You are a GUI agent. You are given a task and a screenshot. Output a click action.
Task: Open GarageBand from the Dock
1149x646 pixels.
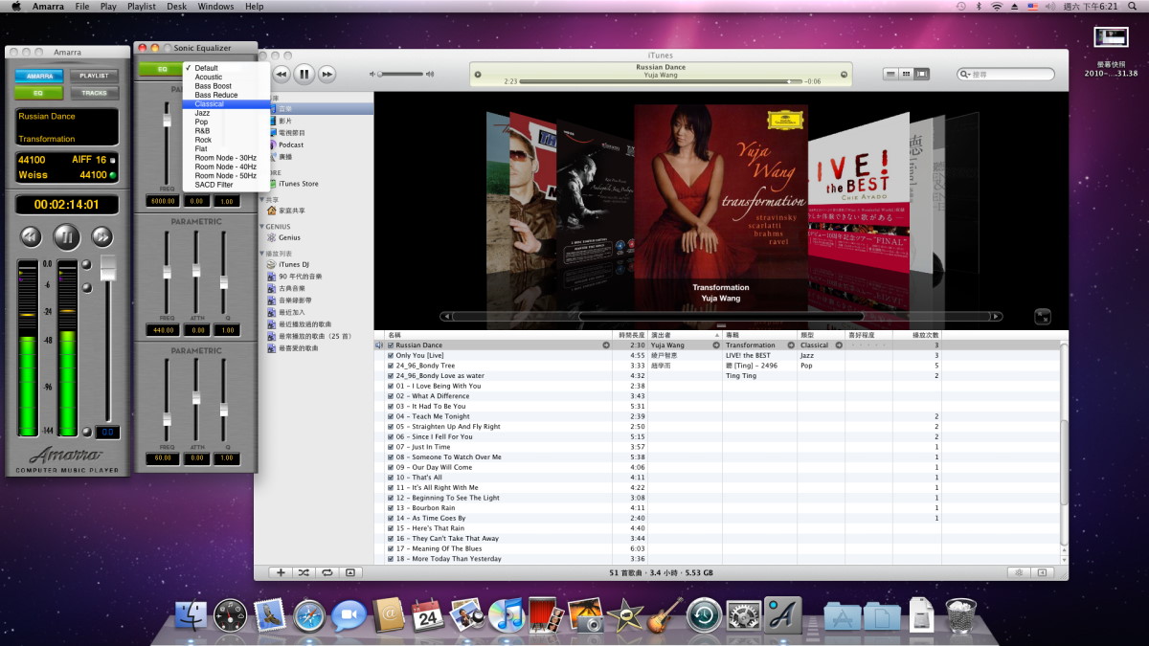(x=664, y=614)
